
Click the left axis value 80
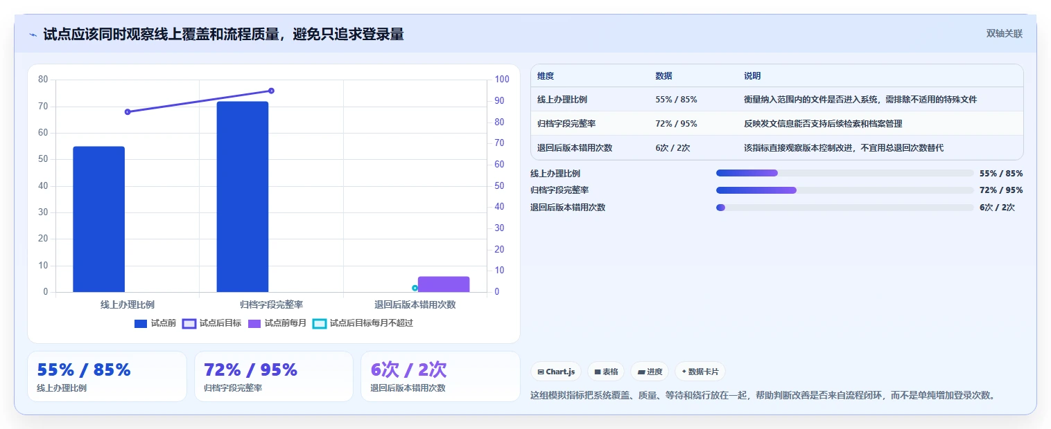coord(43,80)
